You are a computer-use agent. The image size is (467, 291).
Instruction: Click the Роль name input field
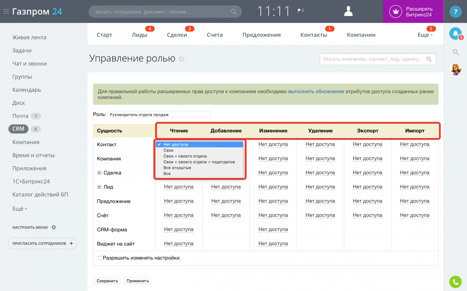tap(159, 114)
